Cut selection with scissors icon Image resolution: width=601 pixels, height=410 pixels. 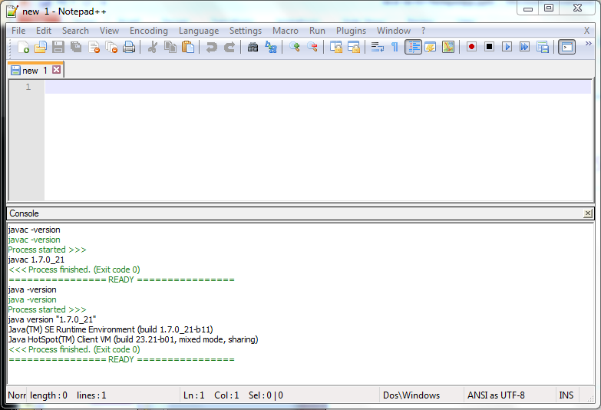point(153,47)
